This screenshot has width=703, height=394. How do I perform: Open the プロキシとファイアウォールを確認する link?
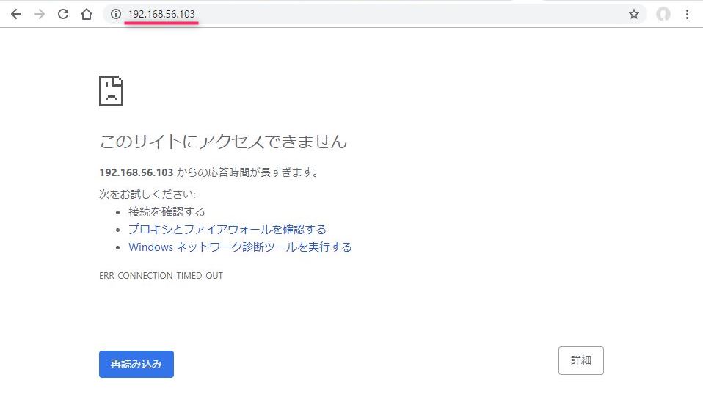coord(227,229)
